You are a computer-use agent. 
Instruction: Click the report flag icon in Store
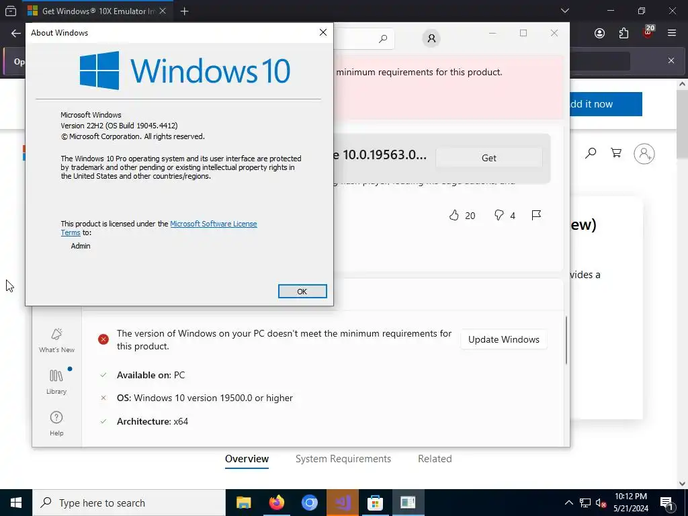(536, 215)
